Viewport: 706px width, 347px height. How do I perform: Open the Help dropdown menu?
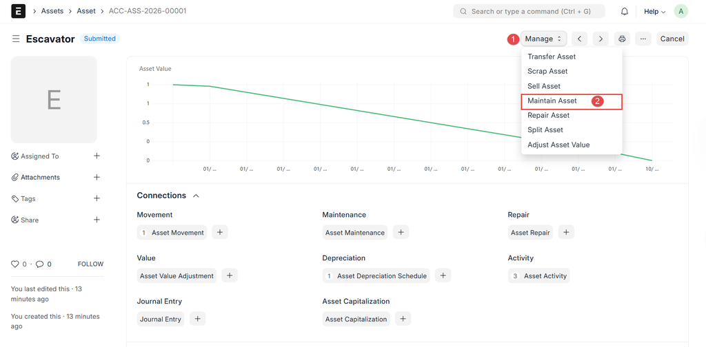654,12
